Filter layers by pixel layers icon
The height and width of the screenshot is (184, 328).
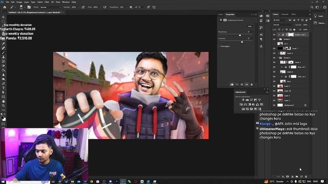pyautogui.click(x=290, y=20)
